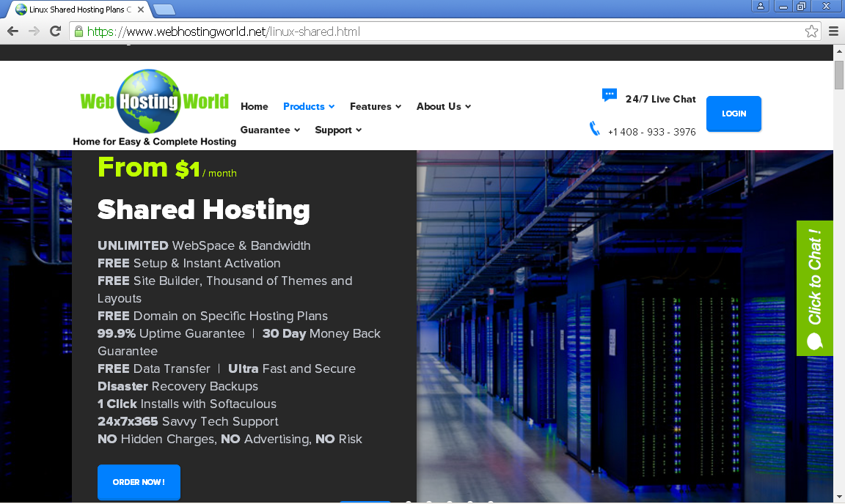Open the 24/7 Live Chat link
This screenshot has width=845, height=504.
(x=661, y=99)
